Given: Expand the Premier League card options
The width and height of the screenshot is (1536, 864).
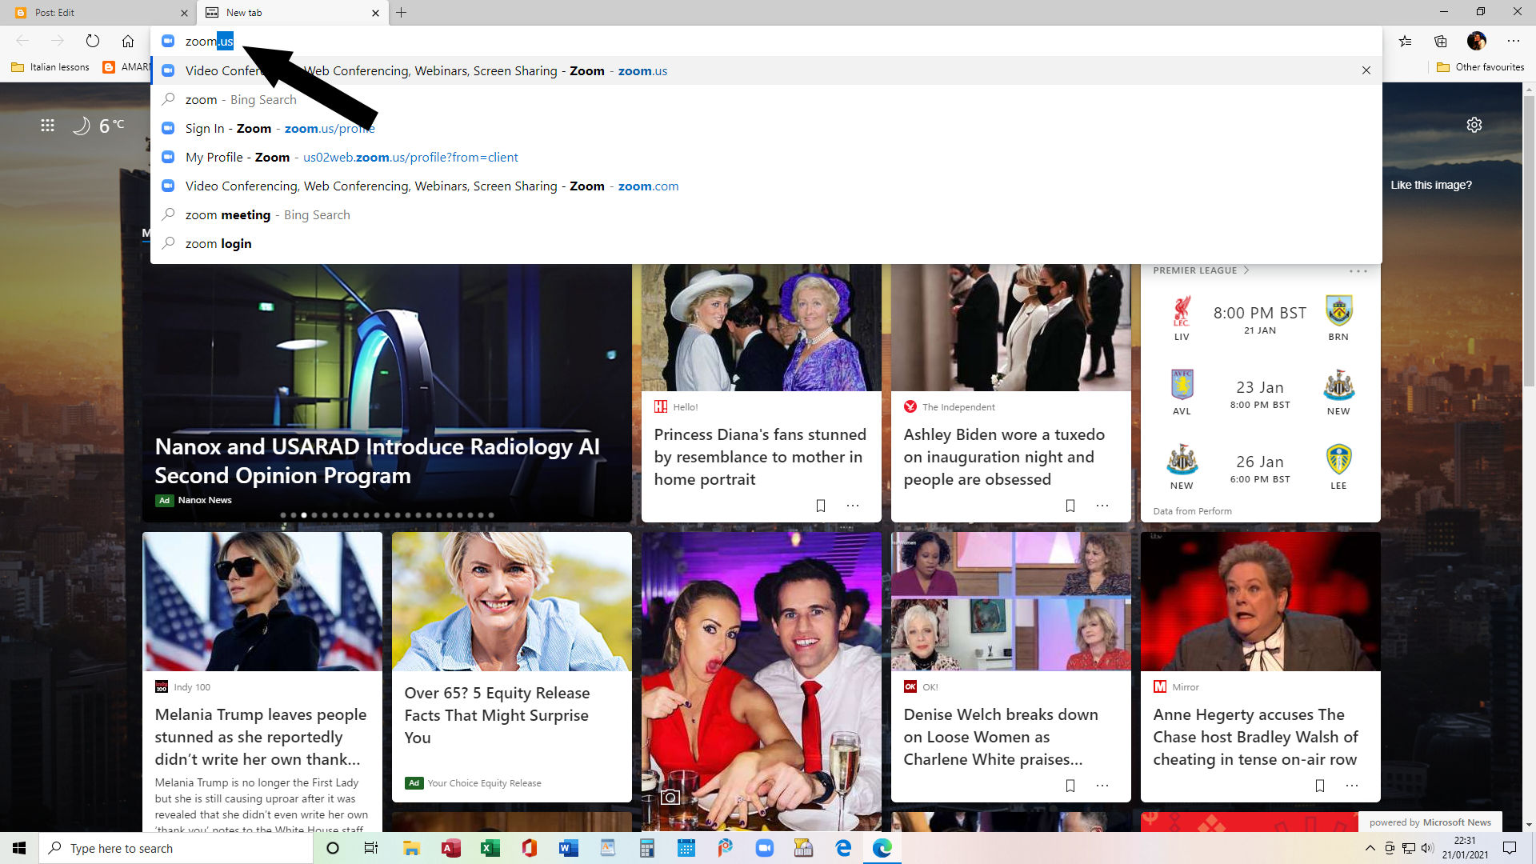Looking at the screenshot, I should click(x=1358, y=271).
